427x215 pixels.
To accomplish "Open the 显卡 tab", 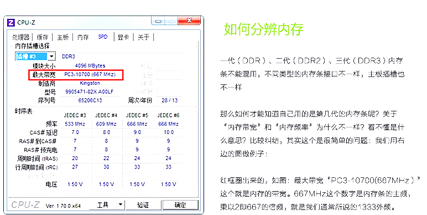I will click(123, 37).
